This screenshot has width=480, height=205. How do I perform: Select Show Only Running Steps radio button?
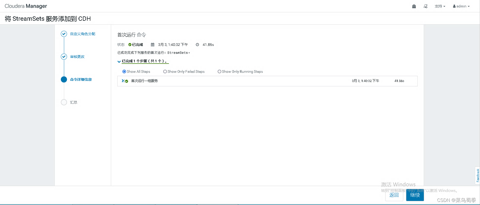point(219,71)
